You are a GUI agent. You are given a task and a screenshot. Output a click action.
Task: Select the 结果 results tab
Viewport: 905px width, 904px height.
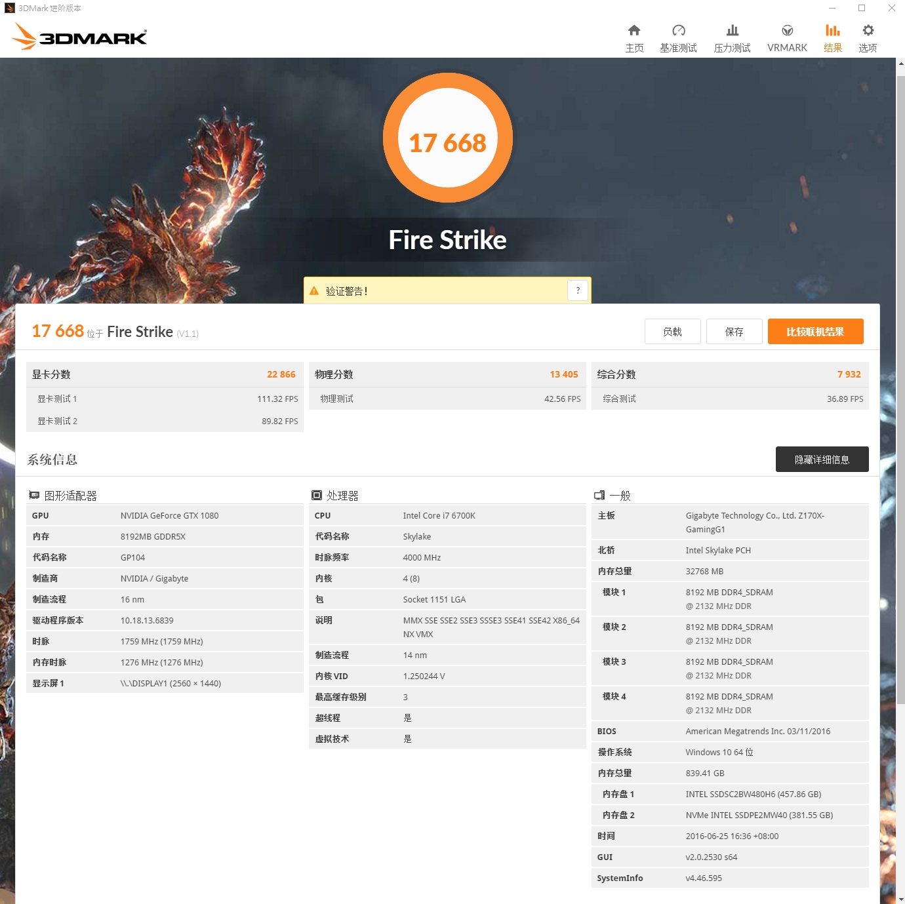click(833, 39)
